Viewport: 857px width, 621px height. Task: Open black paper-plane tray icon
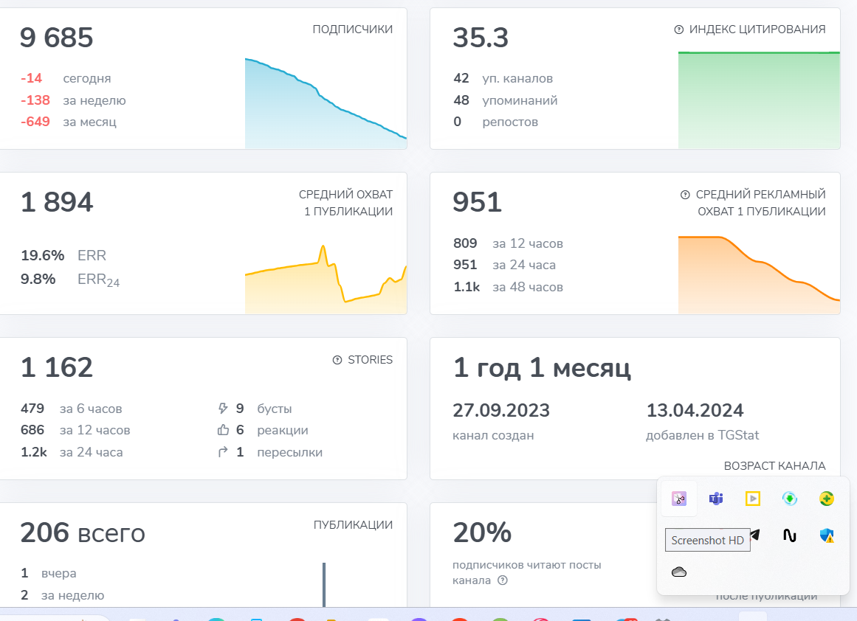pos(755,535)
